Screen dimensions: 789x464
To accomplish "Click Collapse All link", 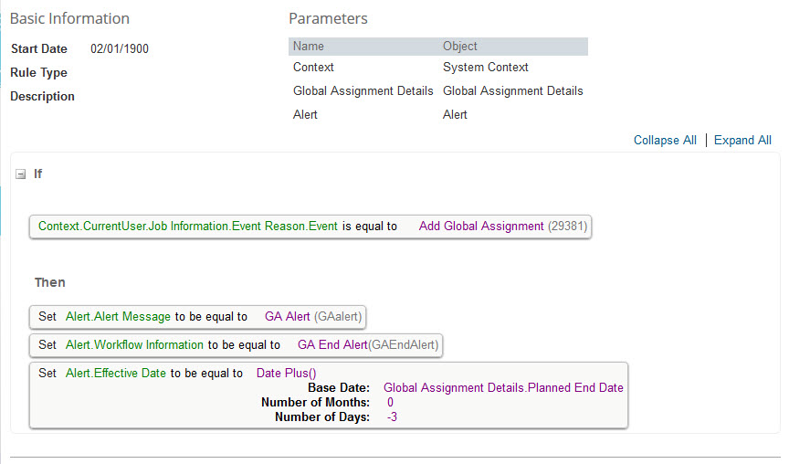I will 665,140.
